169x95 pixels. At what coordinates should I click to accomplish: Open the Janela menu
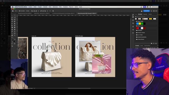[x=76, y=7]
